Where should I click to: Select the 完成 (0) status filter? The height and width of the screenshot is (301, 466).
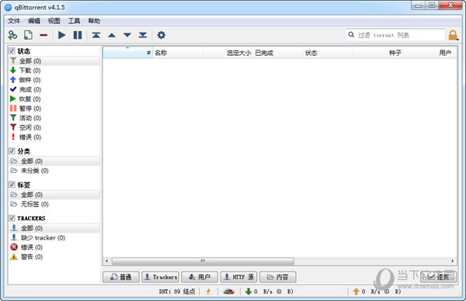click(54, 89)
